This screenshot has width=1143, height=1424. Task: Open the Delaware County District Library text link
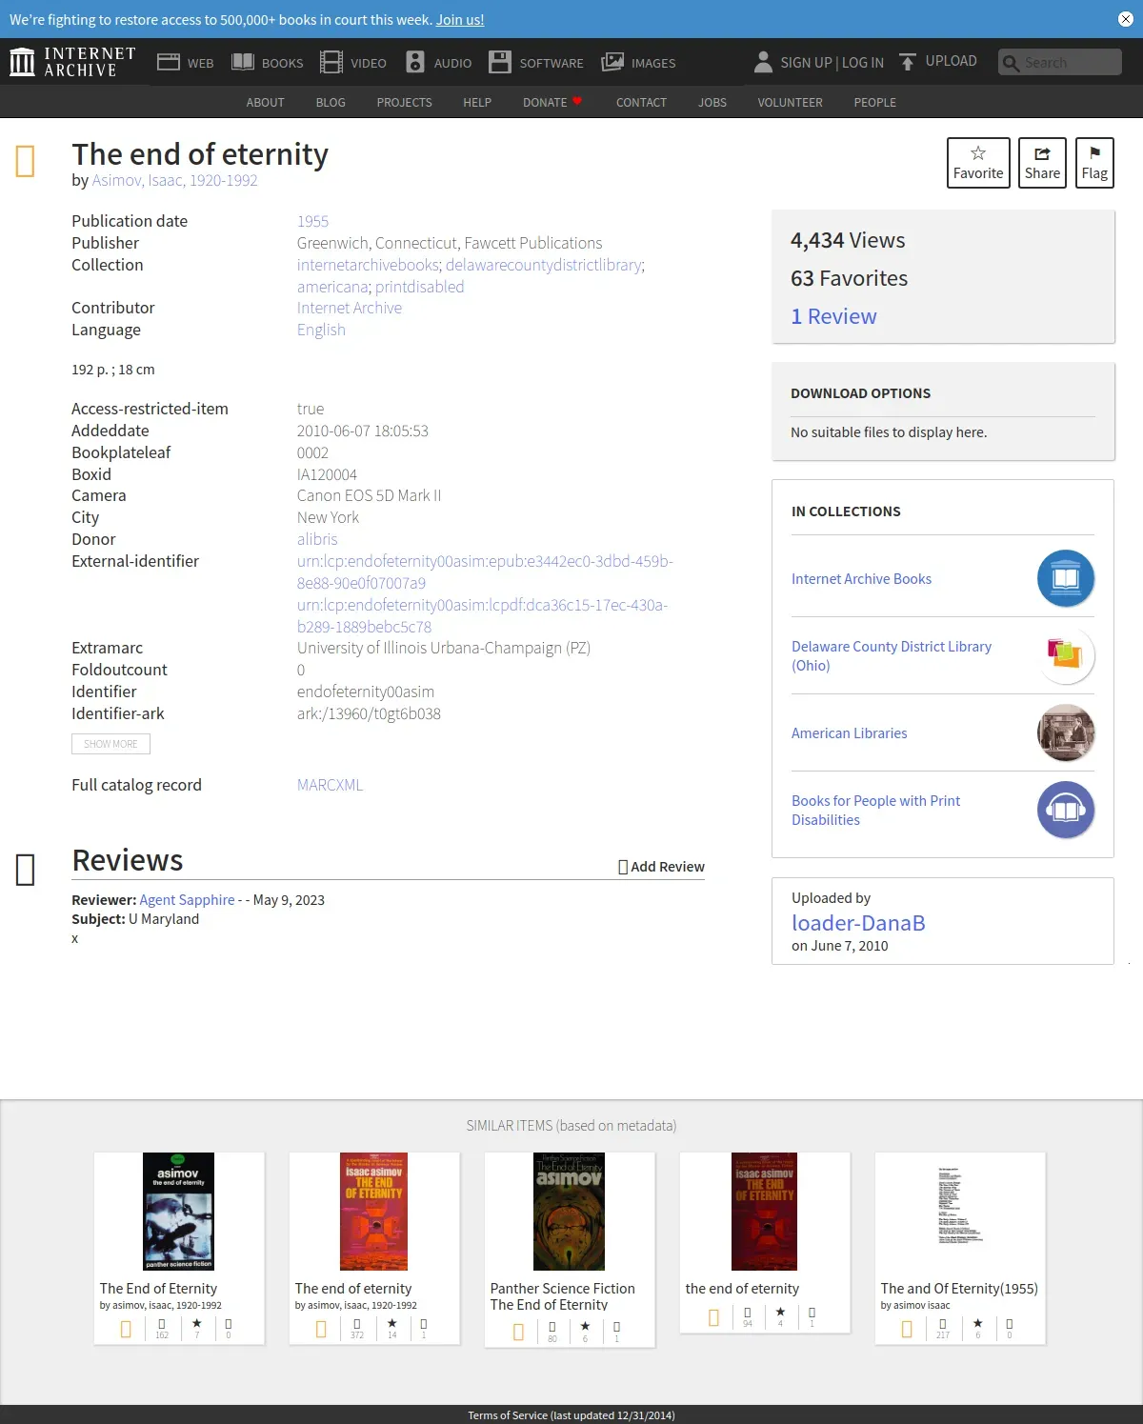892,655
